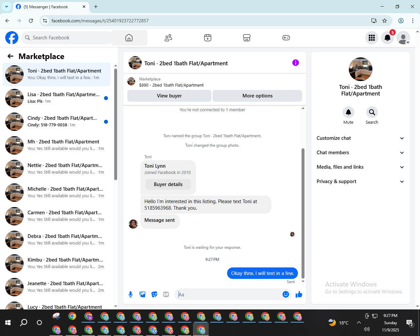
Task: Click the address bar URL
Action: tap(100, 21)
